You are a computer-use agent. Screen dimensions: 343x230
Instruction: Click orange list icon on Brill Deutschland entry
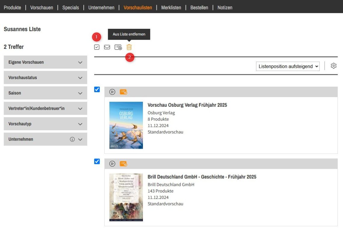[x=123, y=164]
